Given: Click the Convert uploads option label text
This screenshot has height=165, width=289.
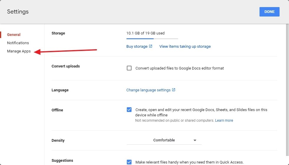Looking at the screenshot, I should click(180, 68).
